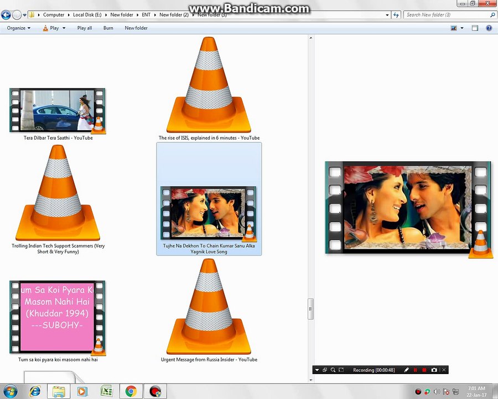The image size is (498, 399).
Task: Select Tujhe Na Dekhon To Chain thumbnail
Action: [x=209, y=213]
